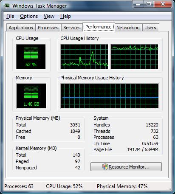
Task: Click the window resize grip corner
Action: click(x=169, y=188)
